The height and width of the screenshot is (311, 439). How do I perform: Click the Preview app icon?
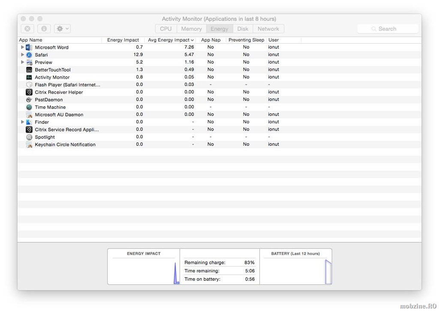pyautogui.click(x=29, y=62)
